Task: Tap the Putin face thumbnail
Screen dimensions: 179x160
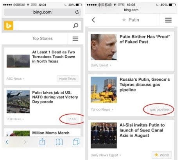Action: [104, 47]
